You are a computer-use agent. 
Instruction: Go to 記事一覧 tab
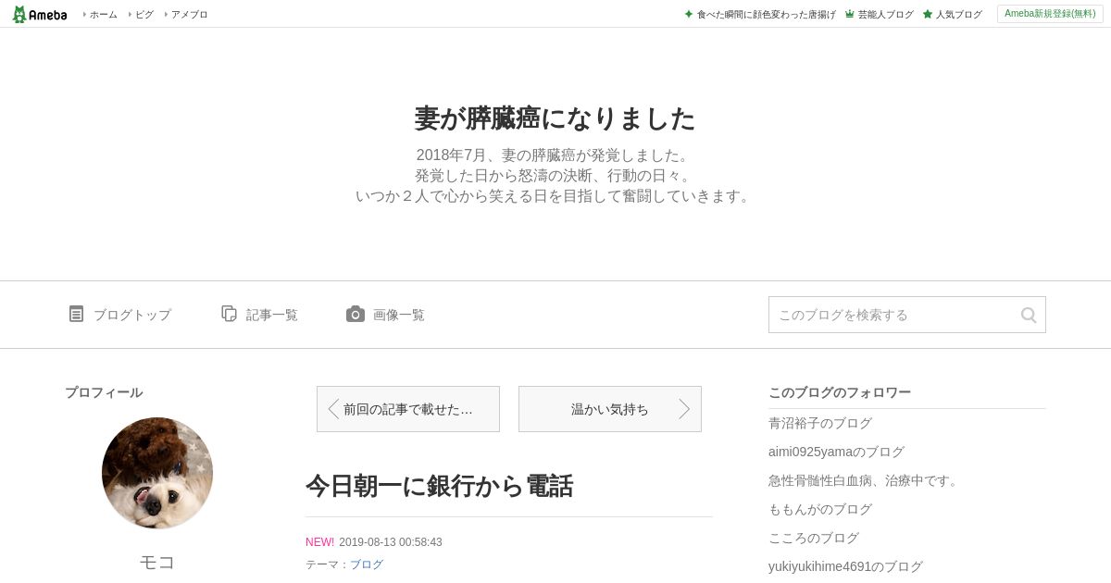(272, 315)
